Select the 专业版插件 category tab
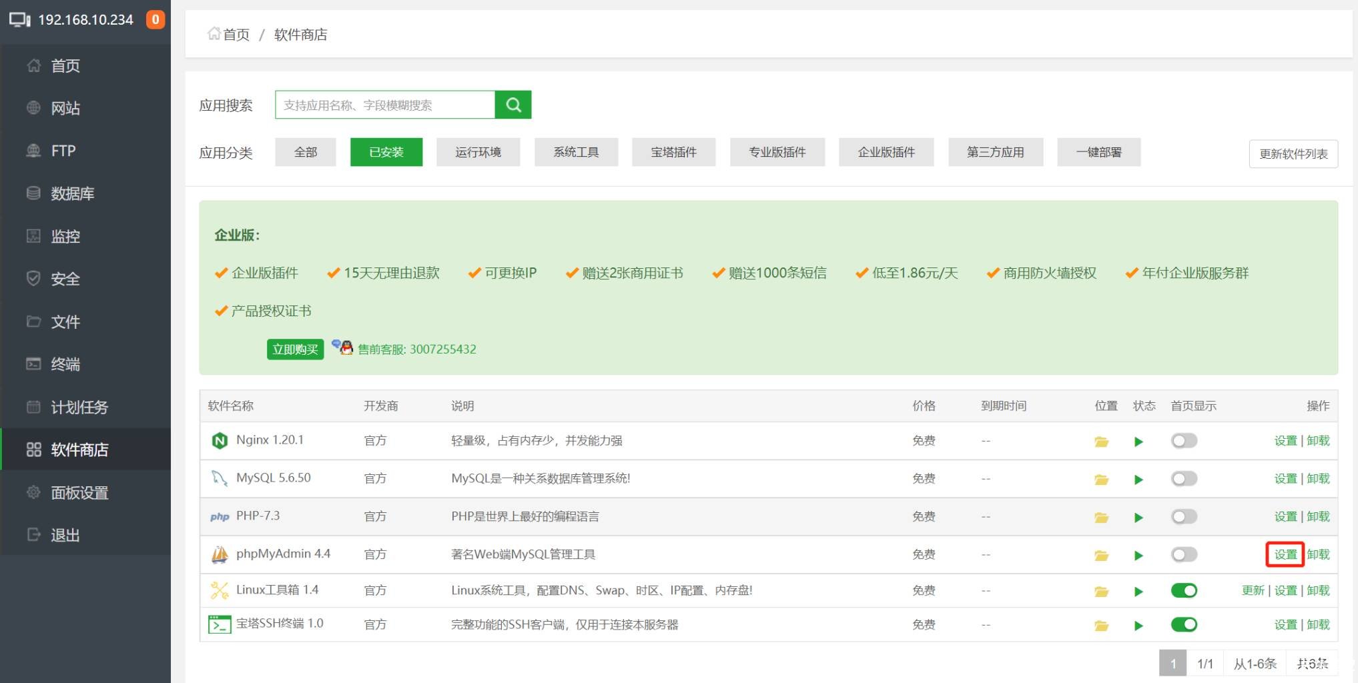1358x683 pixels. click(777, 152)
